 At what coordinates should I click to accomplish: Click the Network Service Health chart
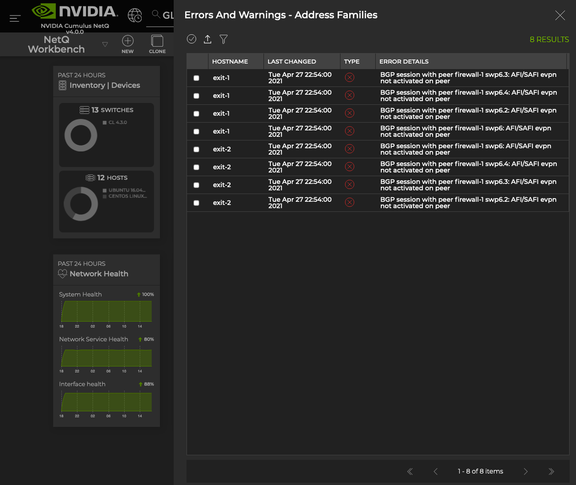tap(106, 358)
